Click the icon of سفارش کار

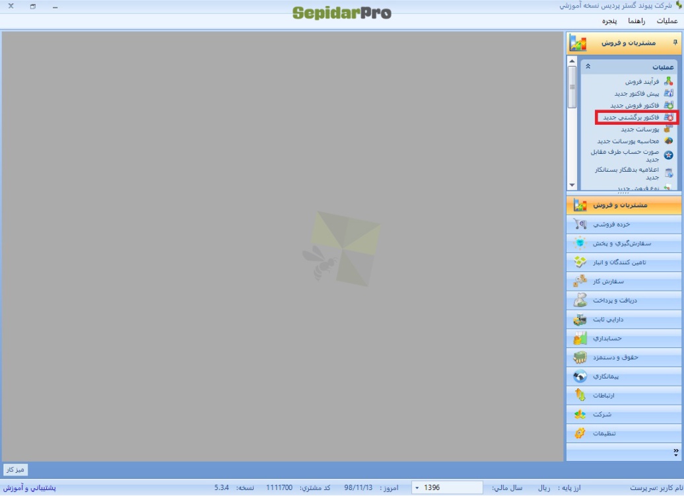580,281
